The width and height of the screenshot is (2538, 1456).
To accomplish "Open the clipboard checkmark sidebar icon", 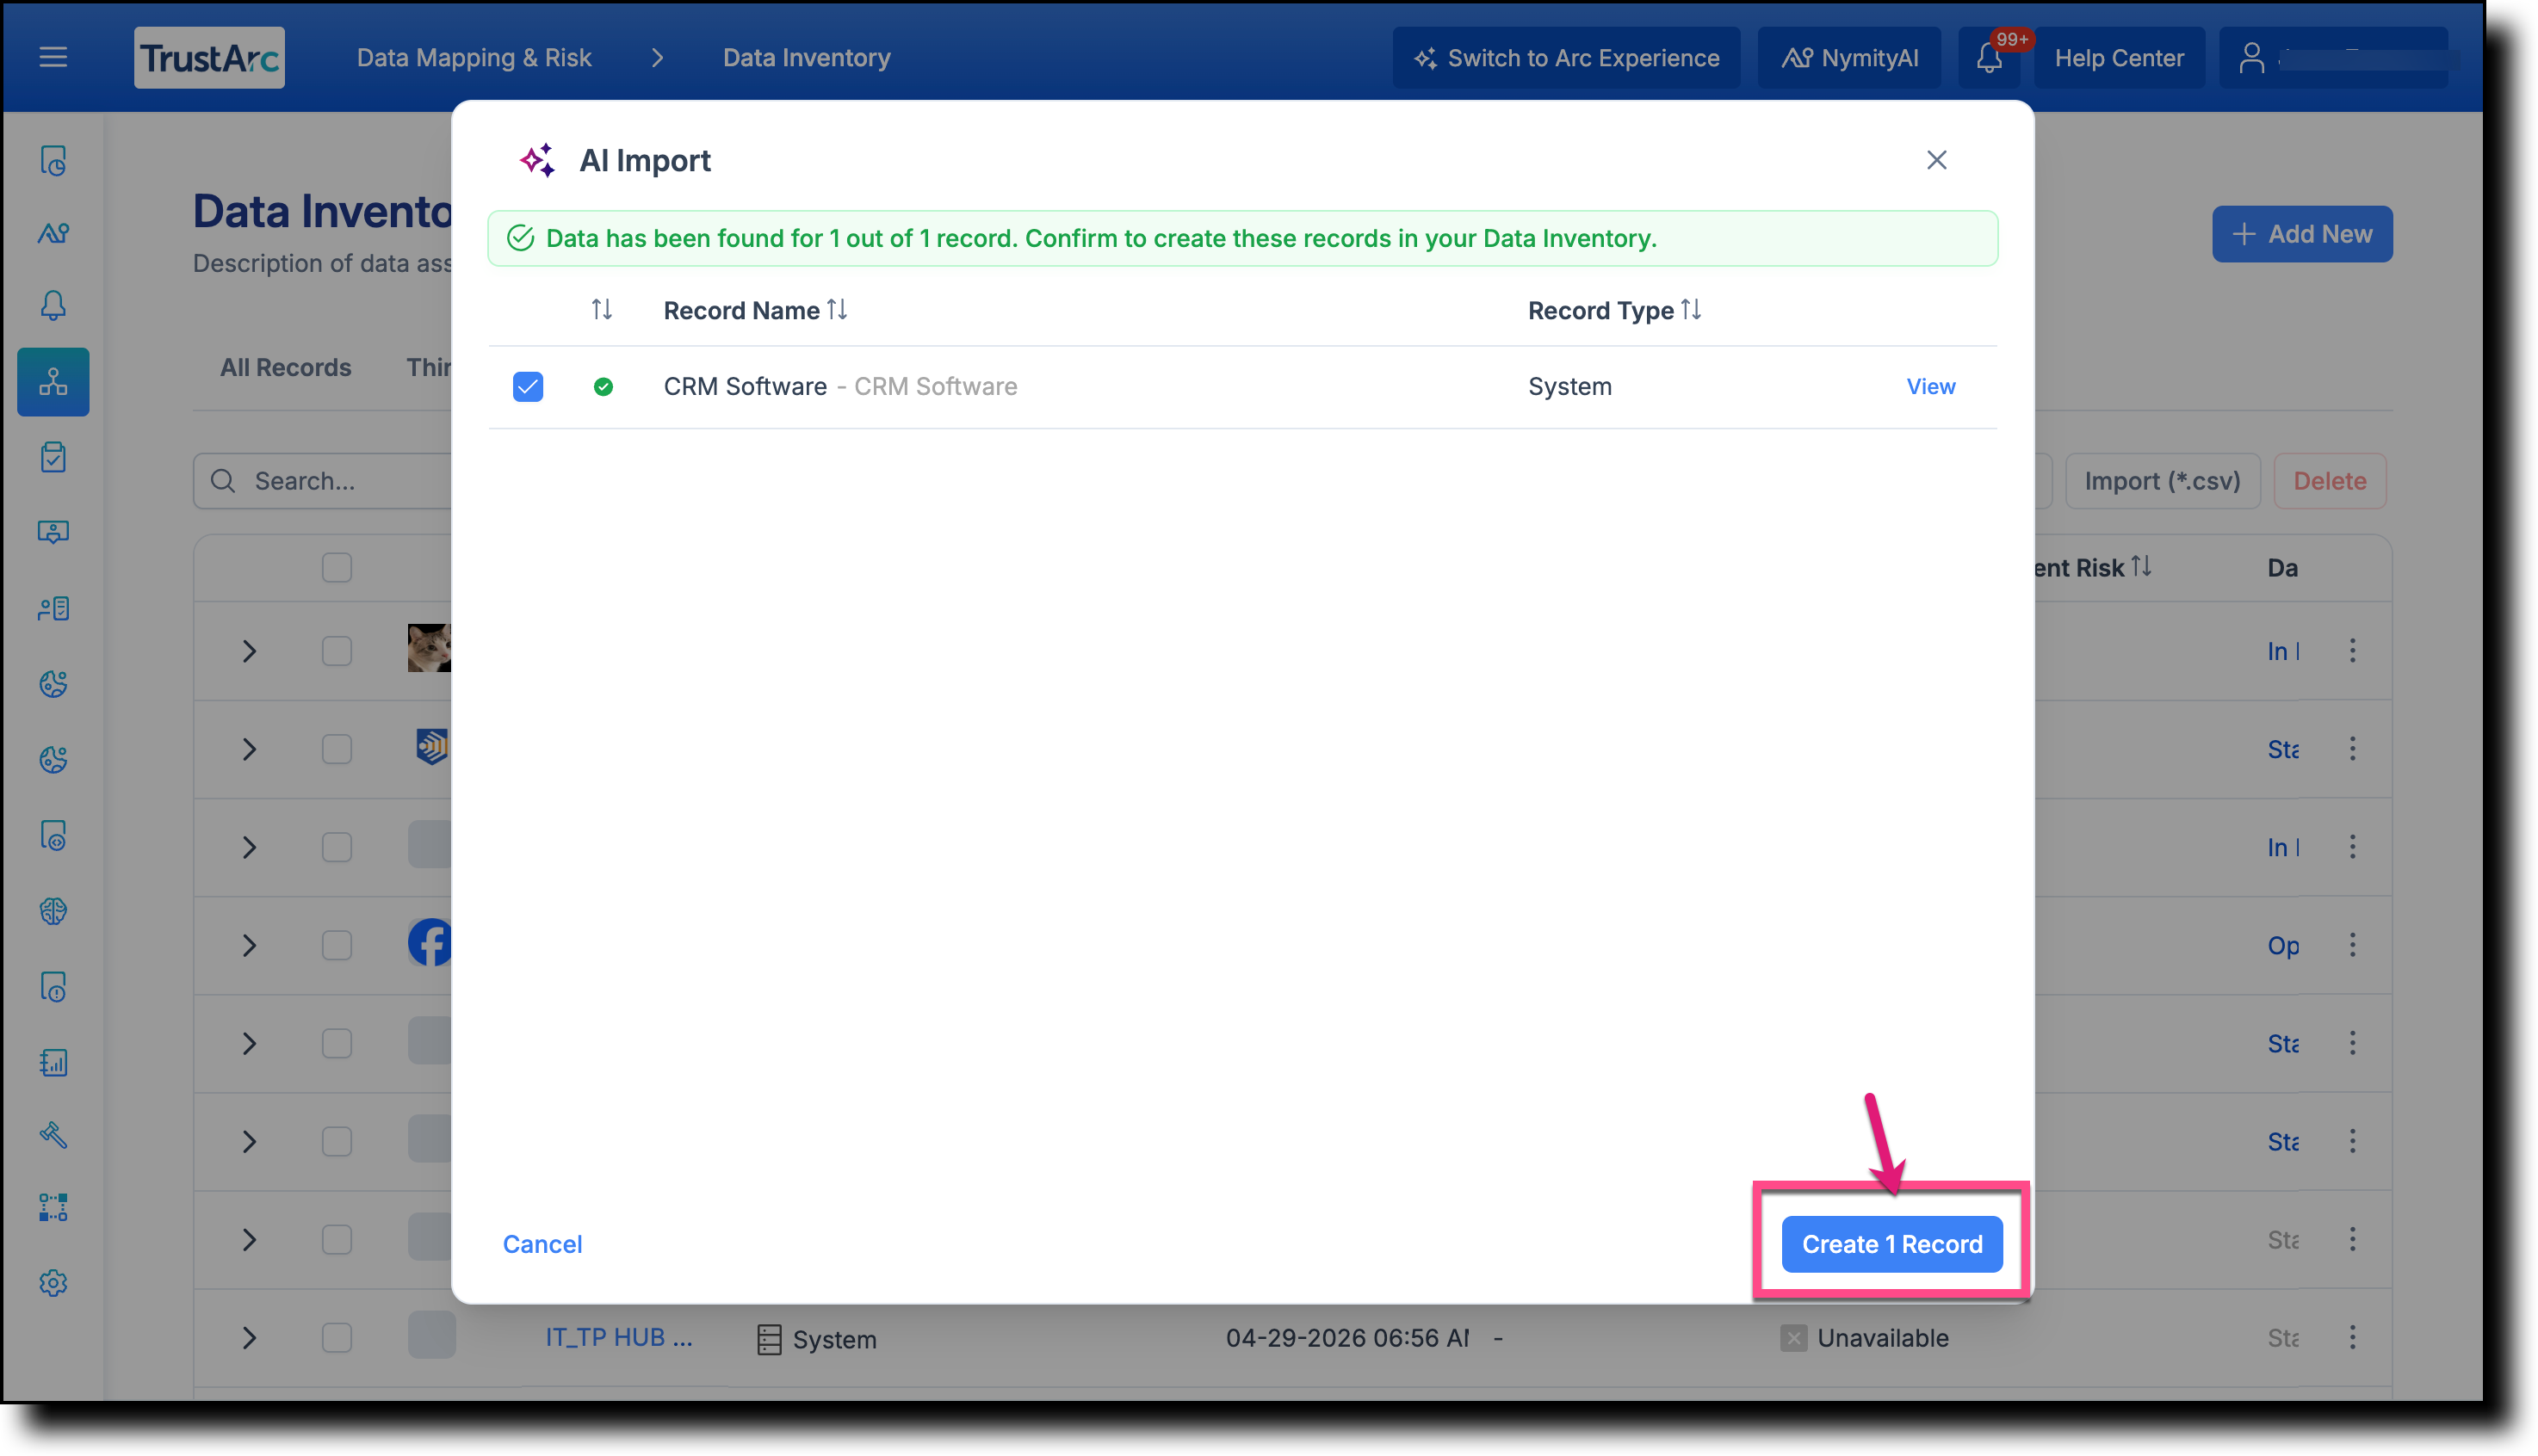I will (53, 457).
